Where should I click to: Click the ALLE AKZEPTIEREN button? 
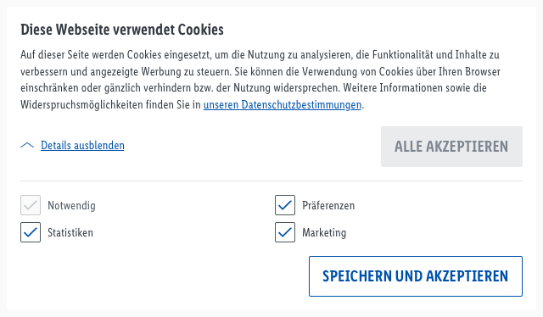(451, 147)
